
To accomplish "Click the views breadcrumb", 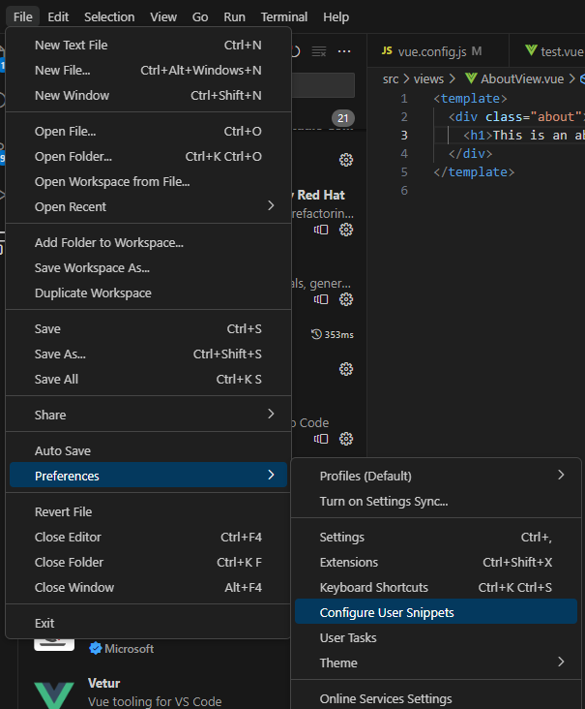I will click(428, 78).
